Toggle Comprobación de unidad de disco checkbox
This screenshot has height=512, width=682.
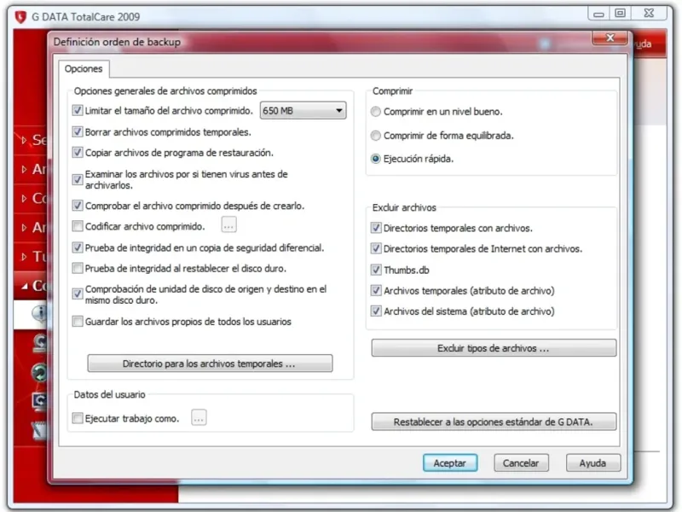[x=78, y=294]
